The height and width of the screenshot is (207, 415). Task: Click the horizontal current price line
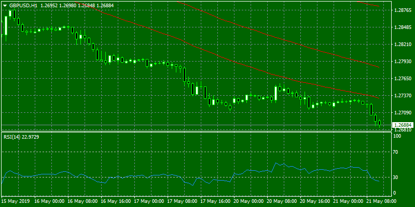point(197,125)
